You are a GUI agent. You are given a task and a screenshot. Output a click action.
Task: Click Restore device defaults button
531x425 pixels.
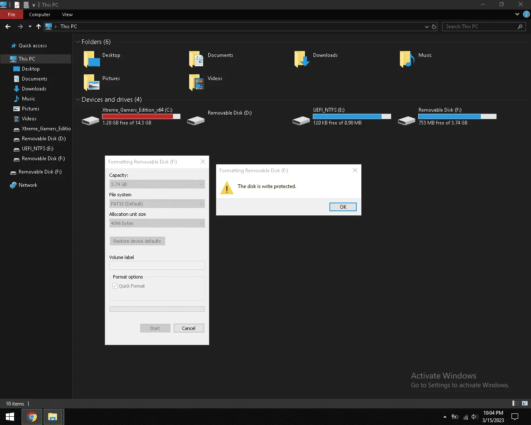point(137,241)
